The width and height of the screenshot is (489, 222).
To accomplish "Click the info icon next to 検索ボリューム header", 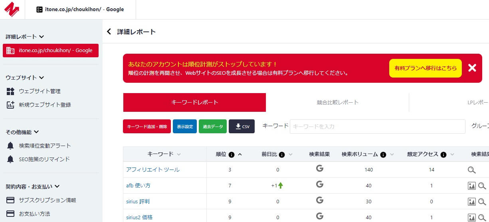I will pyautogui.click(x=383, y=154).
